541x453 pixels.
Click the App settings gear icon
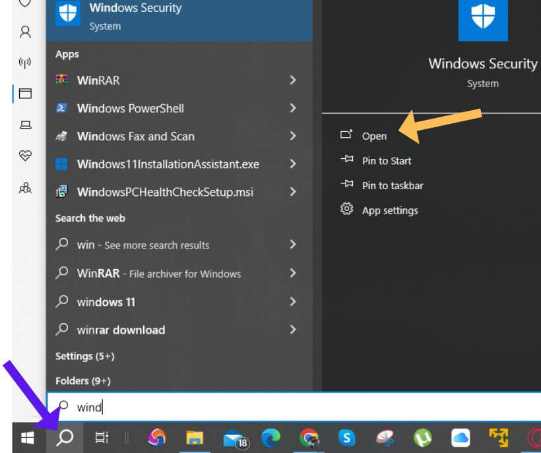[x=347, y=209]
